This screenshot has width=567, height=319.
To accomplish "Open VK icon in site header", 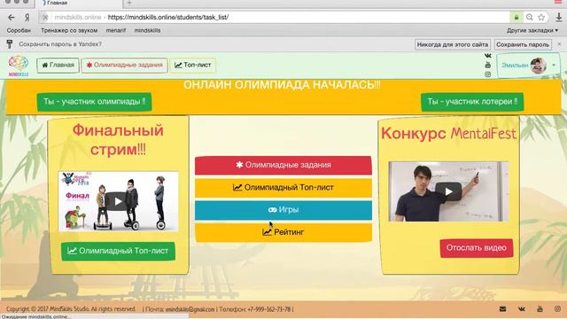I will coord(488,56).
